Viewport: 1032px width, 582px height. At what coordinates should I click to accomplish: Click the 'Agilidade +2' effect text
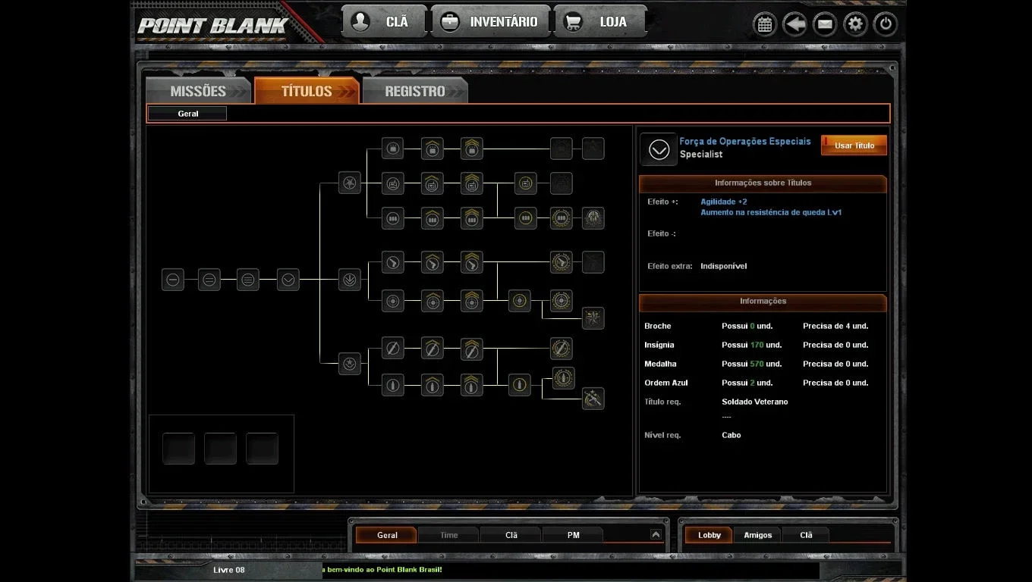click(724, 202)
